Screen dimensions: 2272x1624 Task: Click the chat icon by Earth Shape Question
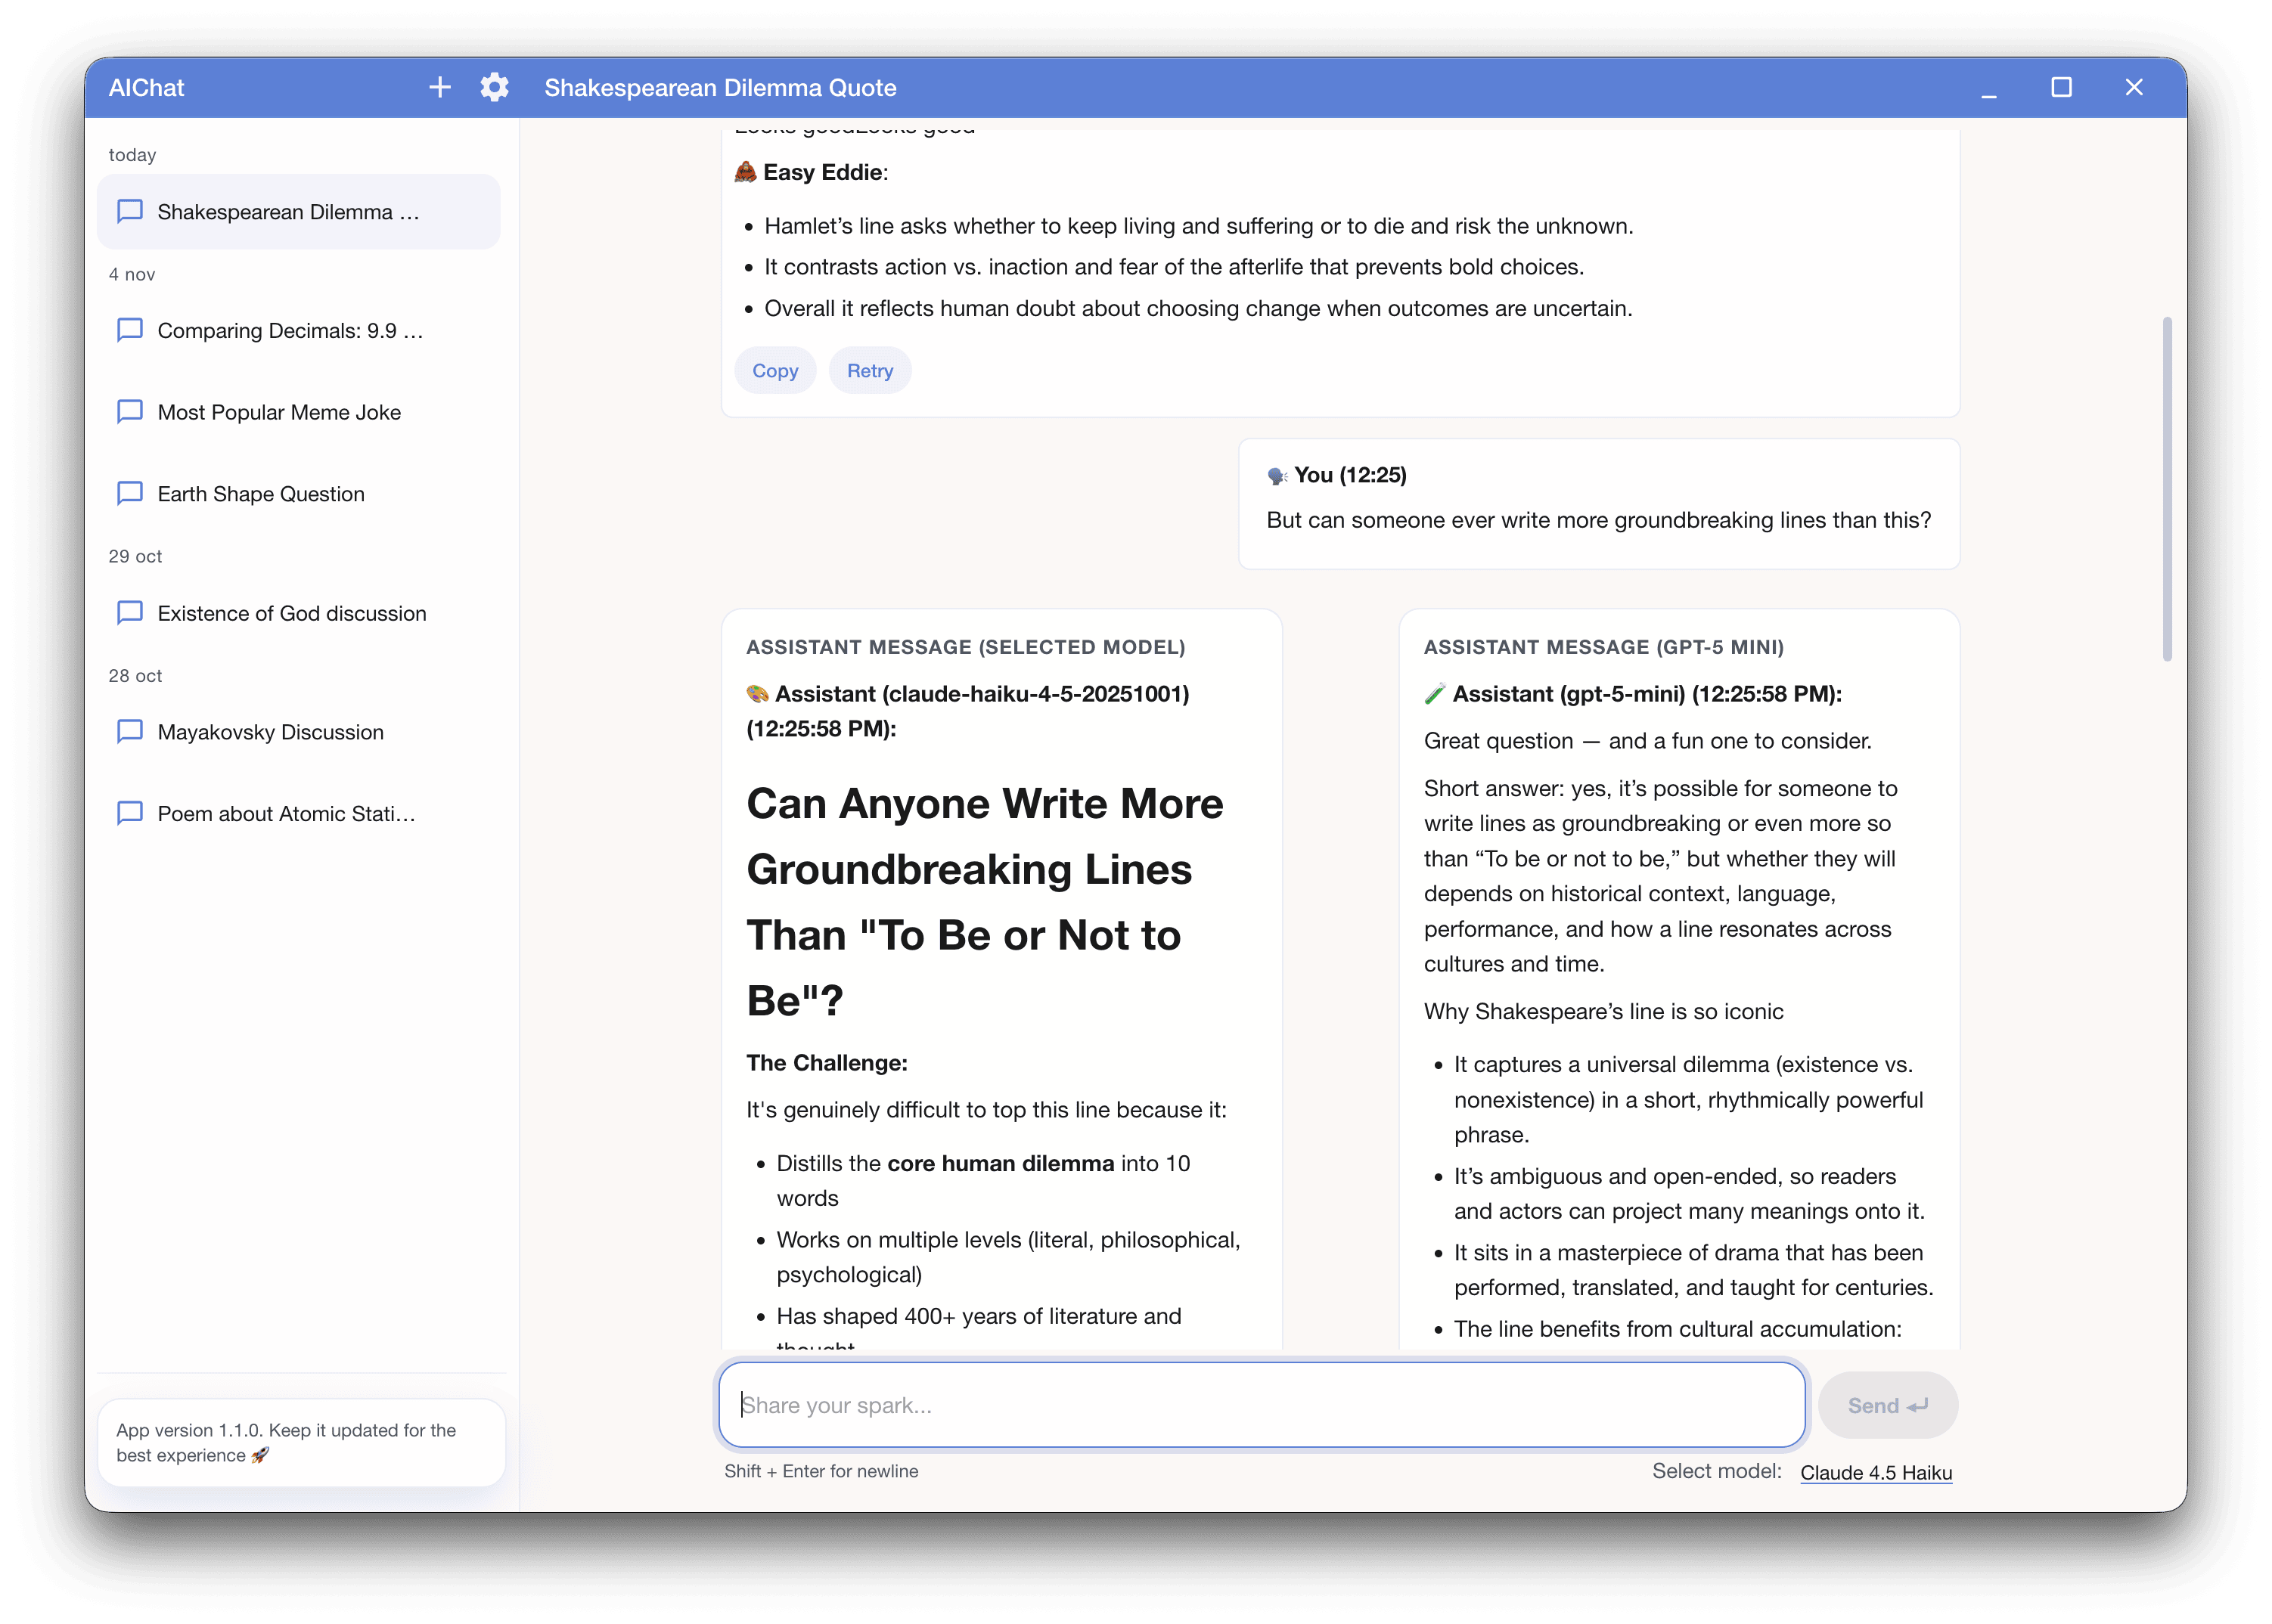[130, 493]
